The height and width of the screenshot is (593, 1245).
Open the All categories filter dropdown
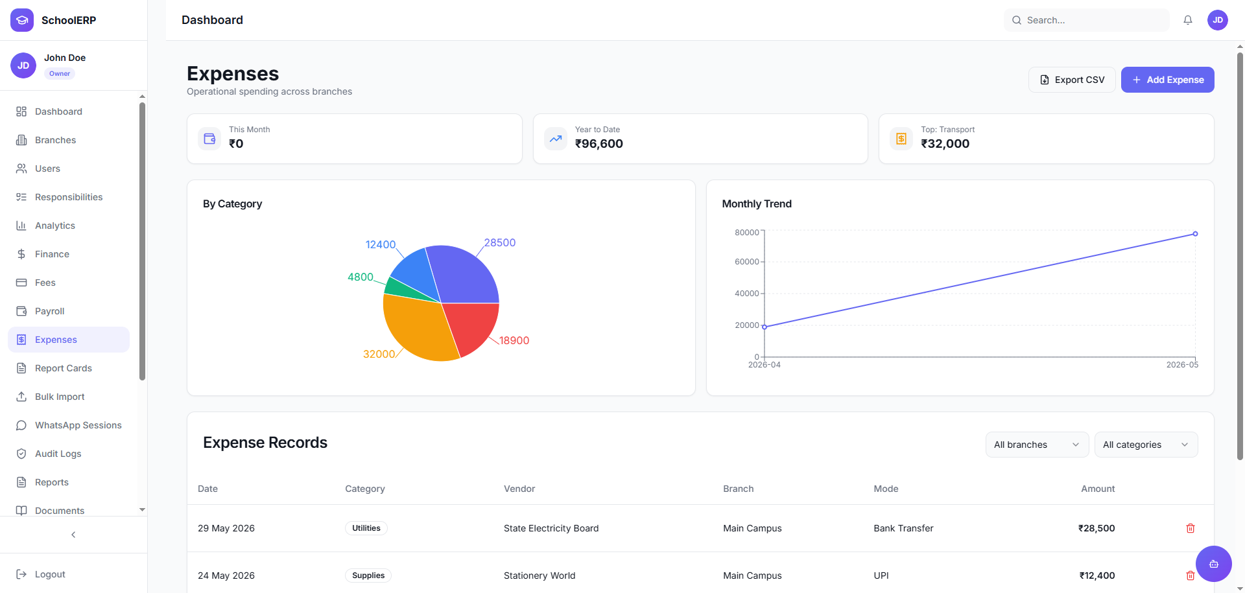1146,445
